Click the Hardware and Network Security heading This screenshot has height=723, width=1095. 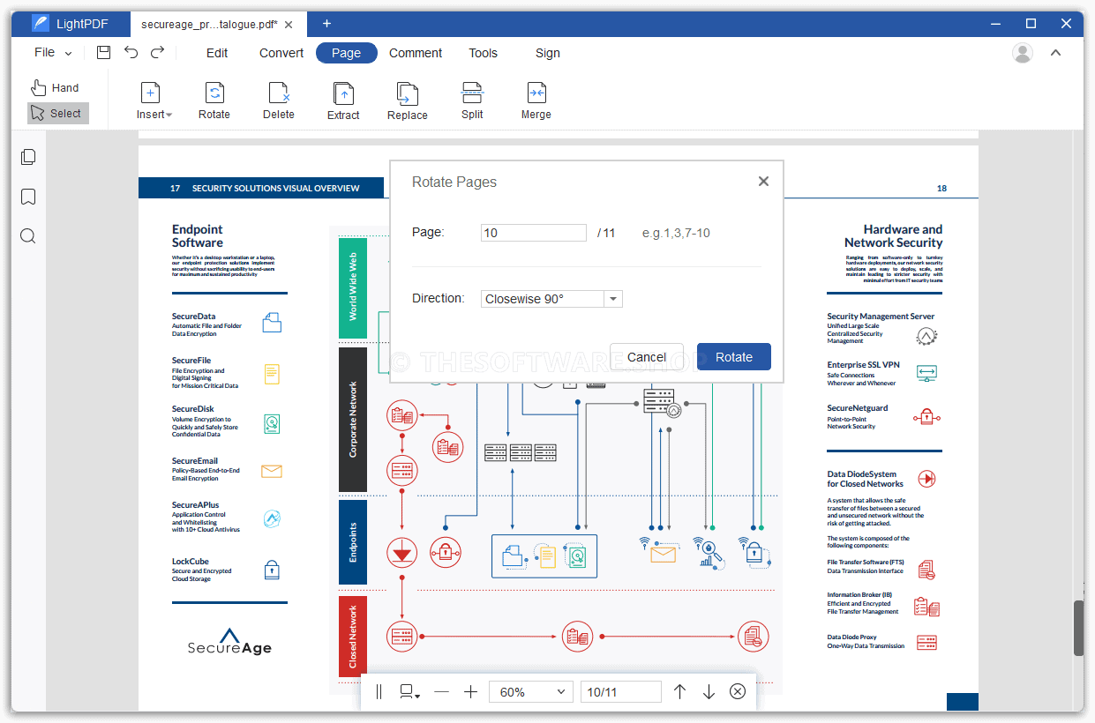click(x=893, y=235)
